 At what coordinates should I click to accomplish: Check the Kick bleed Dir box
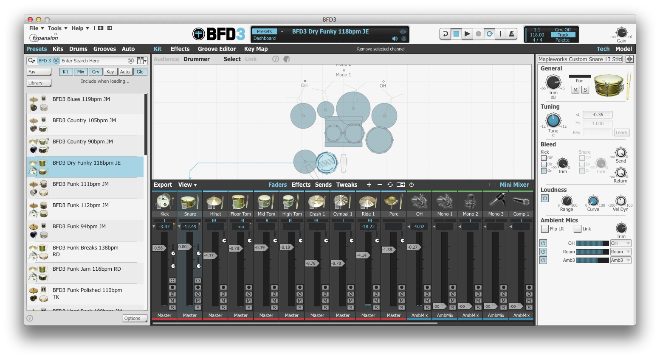(x=544, y=164)
